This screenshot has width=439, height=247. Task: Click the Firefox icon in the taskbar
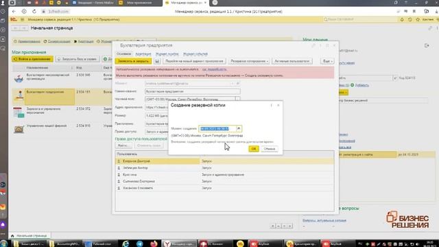tap(154, 244)
